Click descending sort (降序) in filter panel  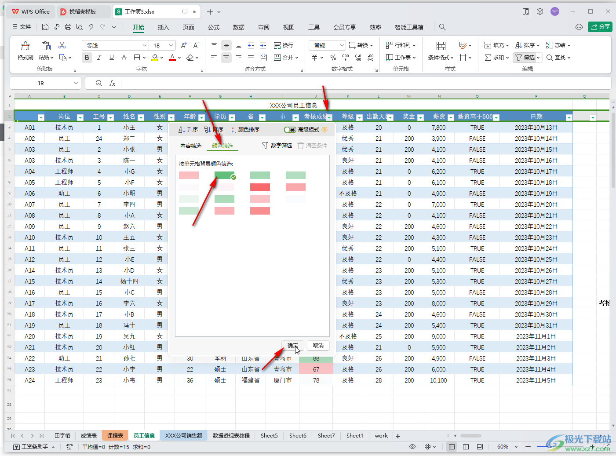pos(214,130)
